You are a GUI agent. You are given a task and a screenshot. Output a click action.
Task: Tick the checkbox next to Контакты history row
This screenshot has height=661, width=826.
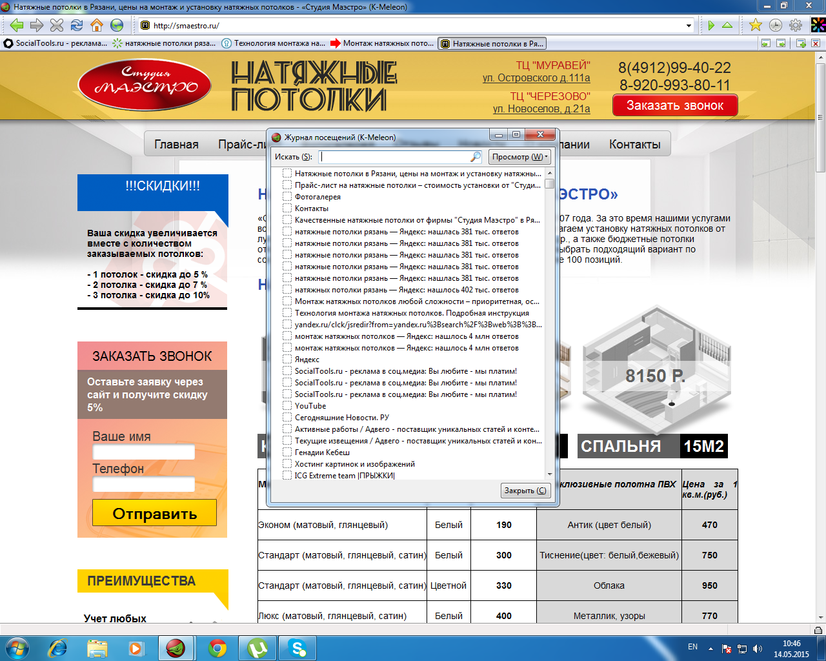click(287, 208)
